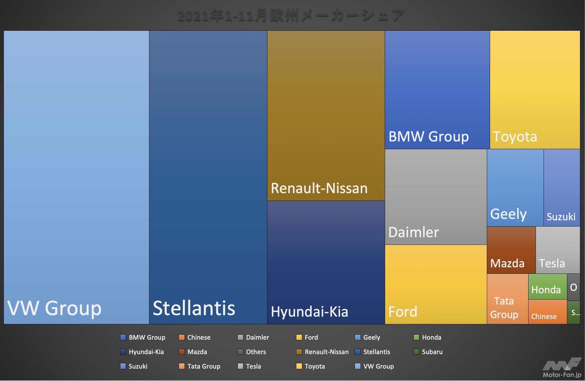Click the Tata Group legend label

(204, 366)
